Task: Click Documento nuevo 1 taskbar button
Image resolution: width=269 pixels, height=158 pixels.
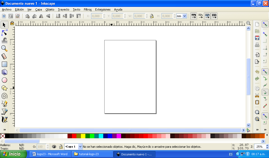Action: tap(134, 154)
